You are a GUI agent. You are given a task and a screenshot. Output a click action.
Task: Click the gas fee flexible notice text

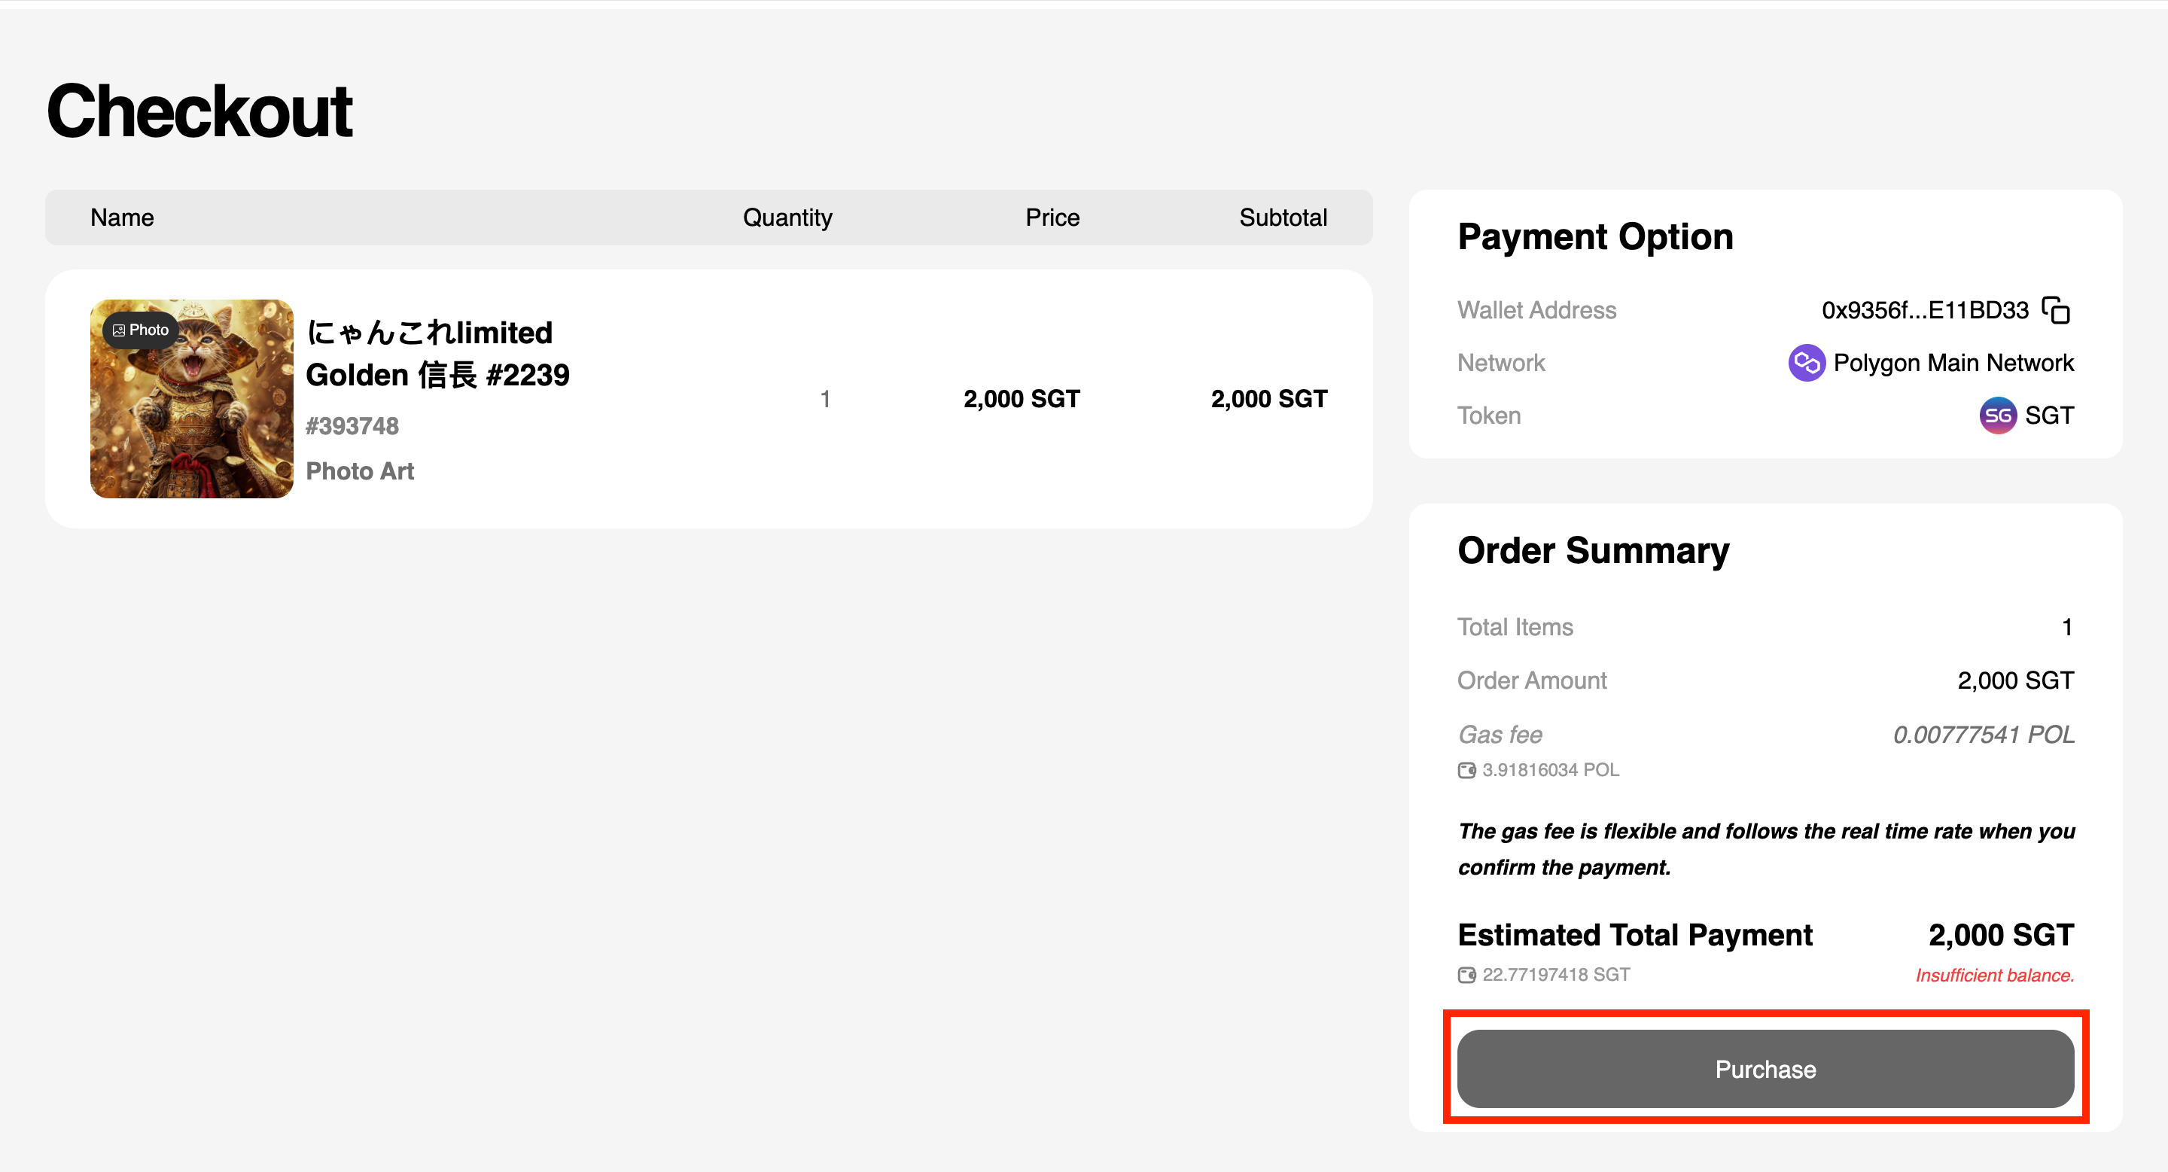click(1766, 849)
